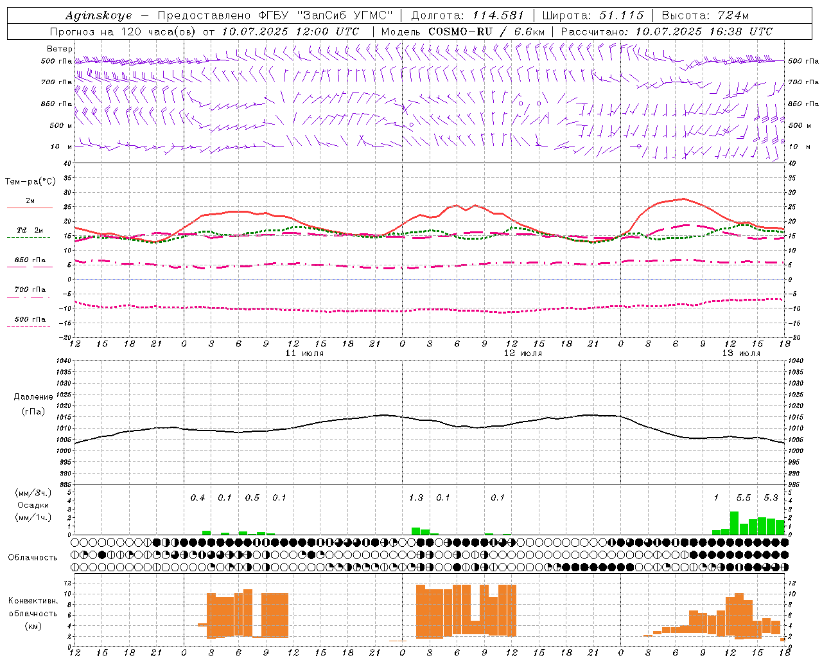Select the 'Модель COSMO-RU / 6.6км' model label
Screen dimensions: 822x658
click(463, 31)
